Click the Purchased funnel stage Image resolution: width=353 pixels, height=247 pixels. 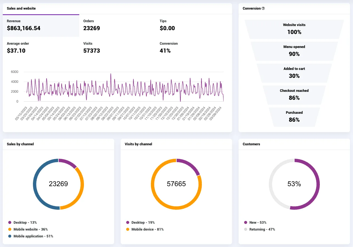point(294,117)
